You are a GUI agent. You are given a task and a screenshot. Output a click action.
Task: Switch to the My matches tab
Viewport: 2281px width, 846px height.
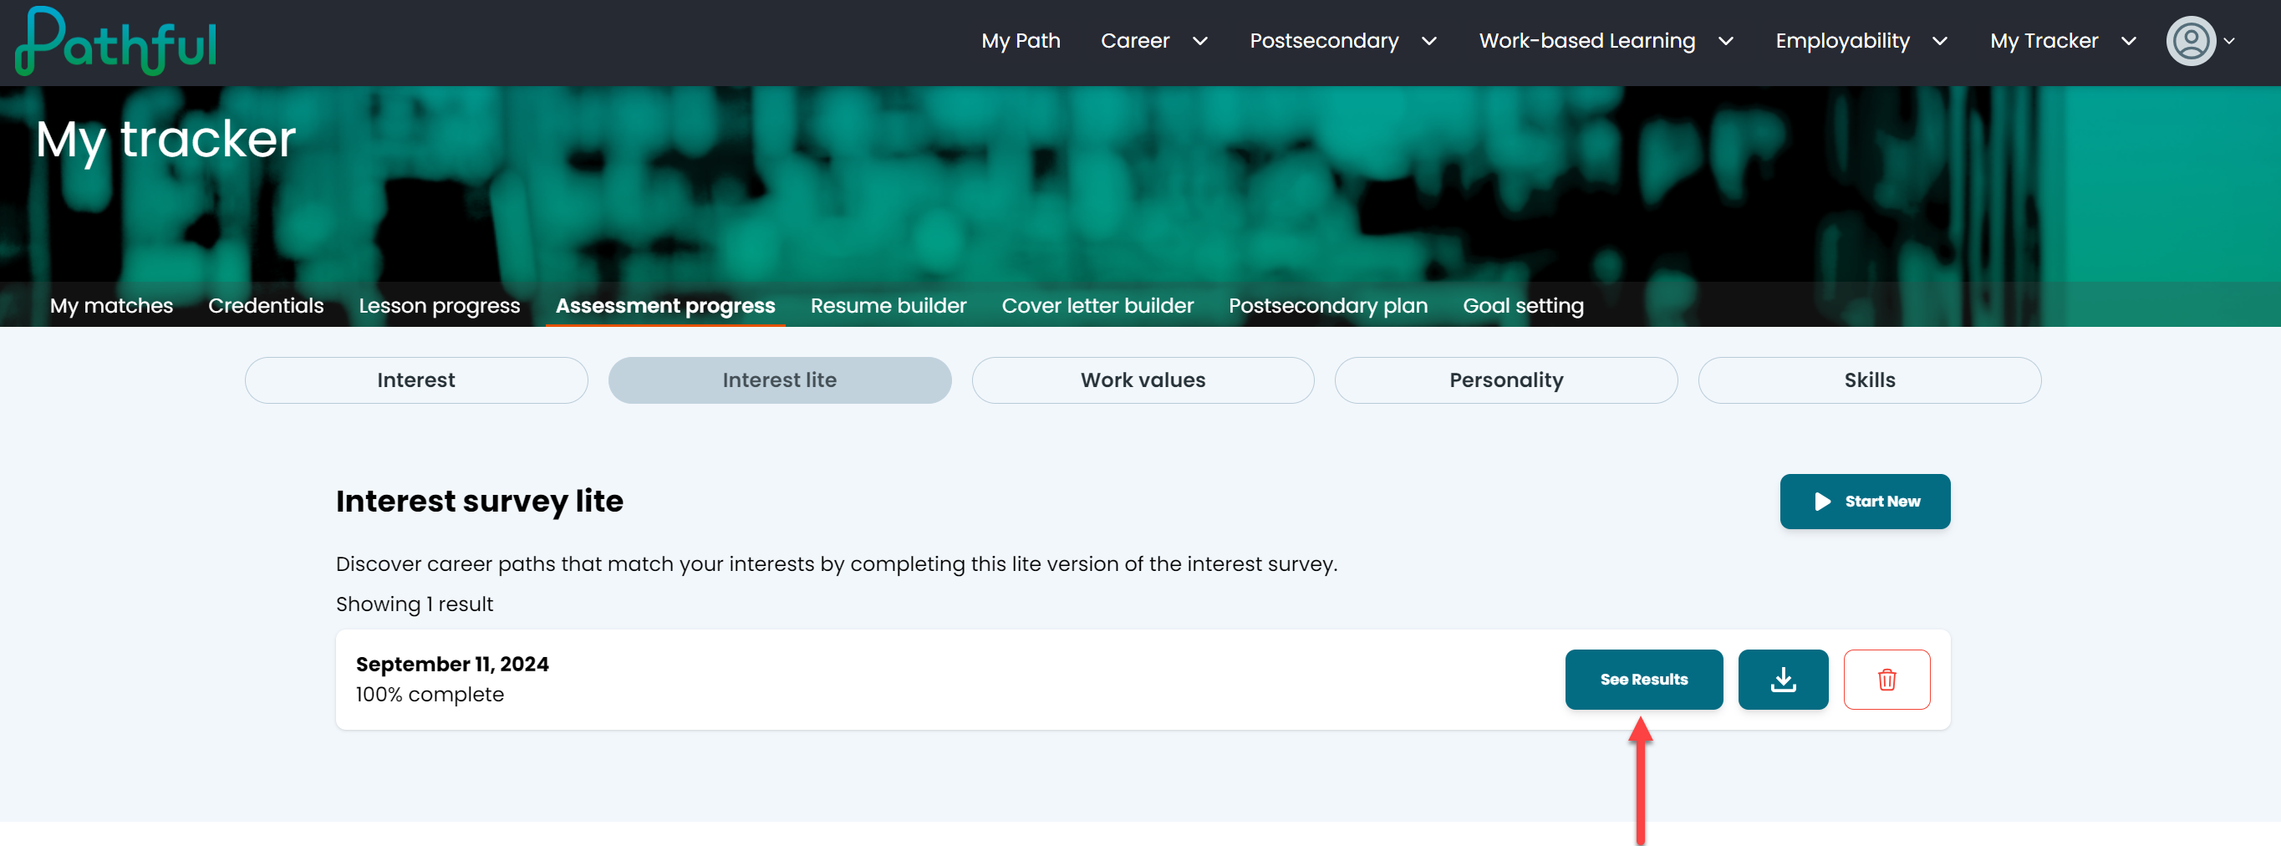(x=111, y=306)
